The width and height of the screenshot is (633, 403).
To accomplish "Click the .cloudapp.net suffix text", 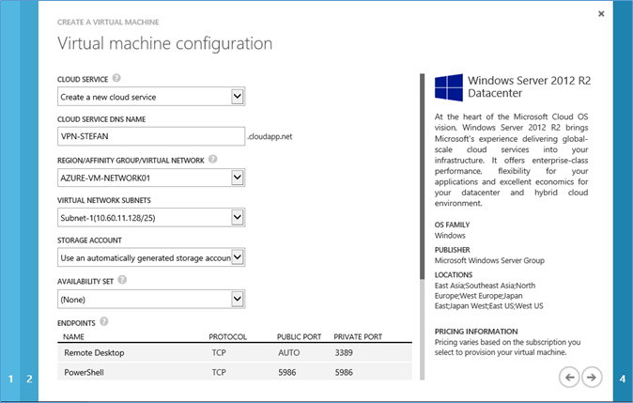I will click(x=270, y=136).
